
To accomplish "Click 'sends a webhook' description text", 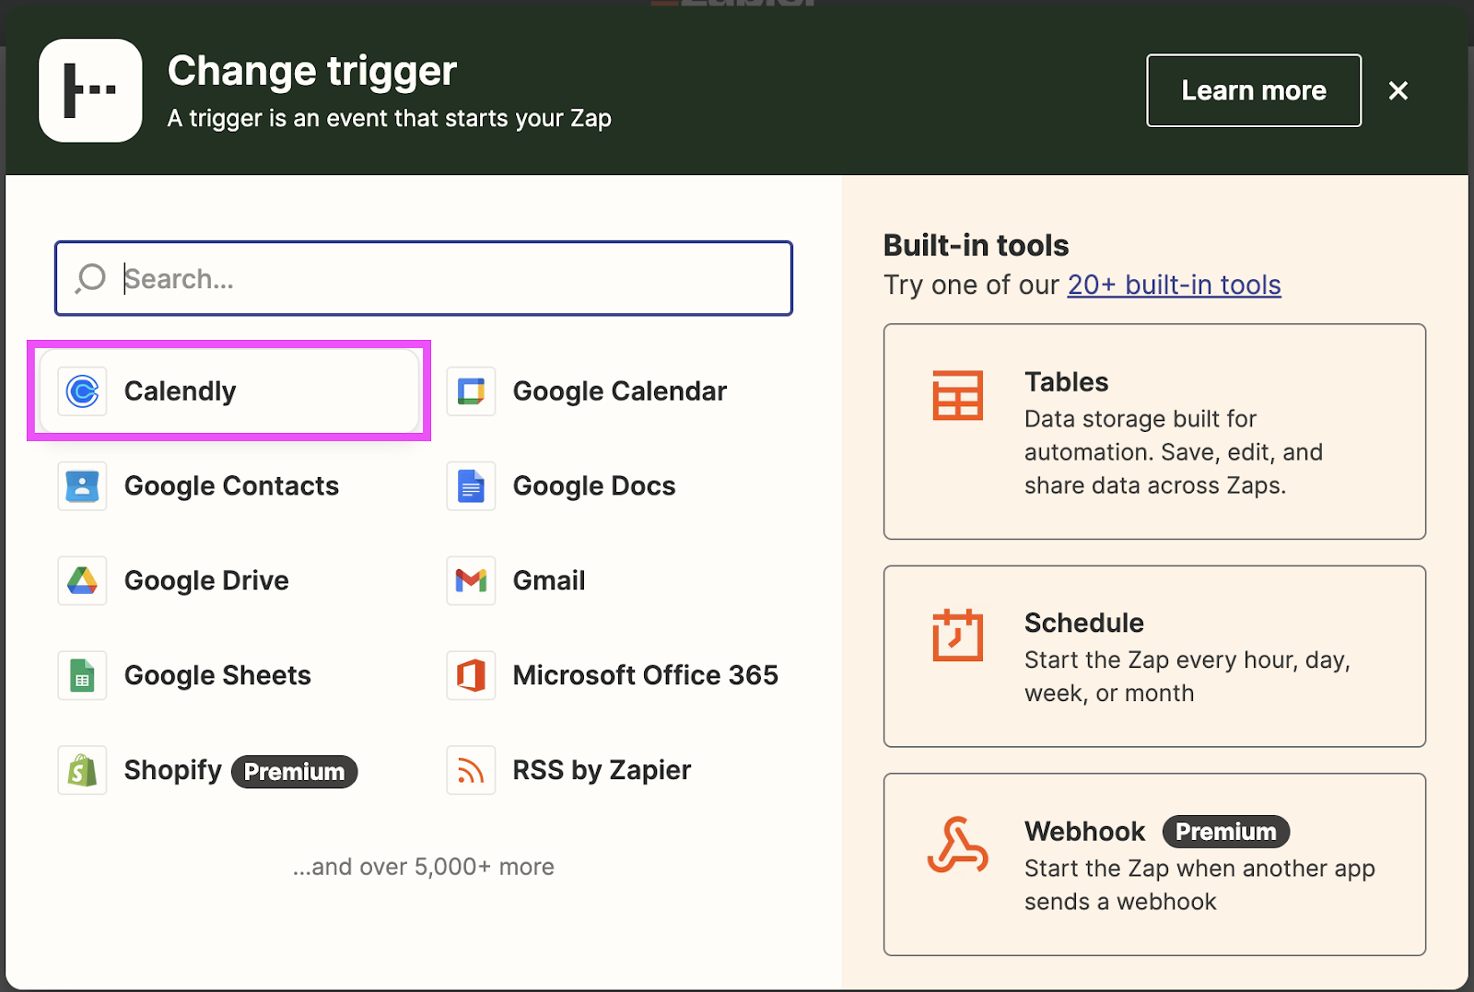I will coord(1120,902).
